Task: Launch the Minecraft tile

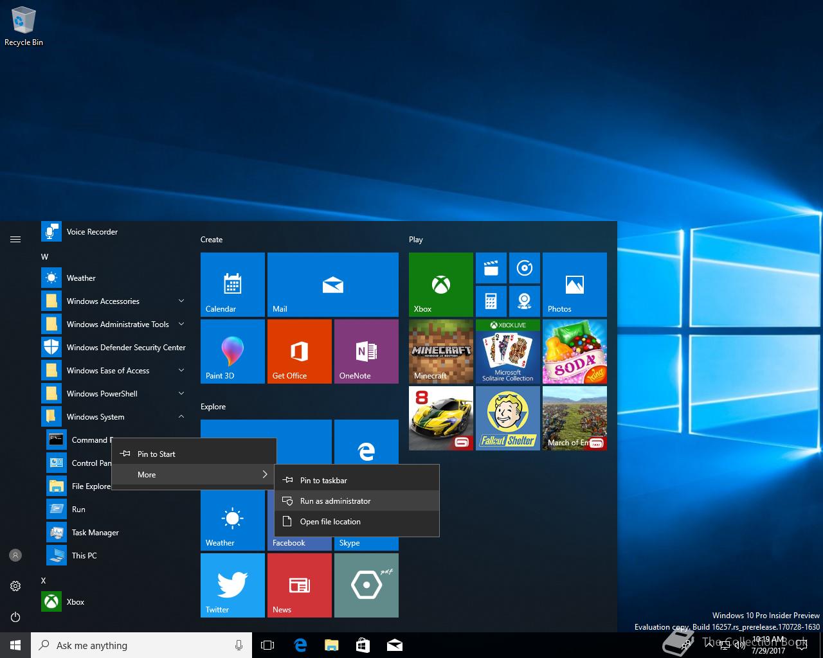Action: tap(441, 351)
